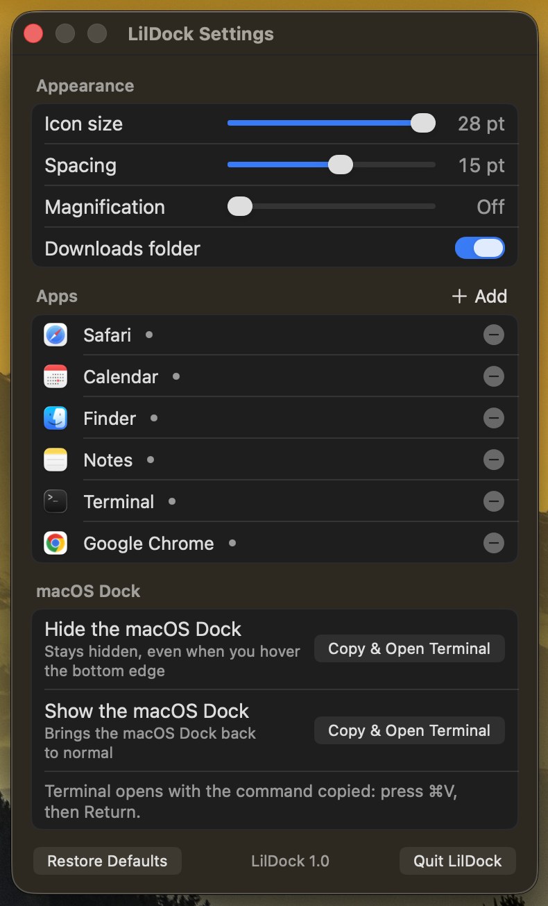Image resolution: width=548 pixels, height=906 pixels.
Task: Click the Appearance section heading
Action: [x=85, y=86]
